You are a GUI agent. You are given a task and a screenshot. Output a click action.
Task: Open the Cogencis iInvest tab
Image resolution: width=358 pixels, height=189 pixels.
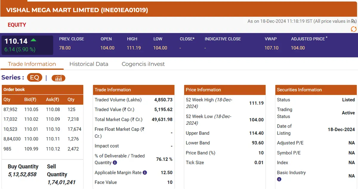143,64
